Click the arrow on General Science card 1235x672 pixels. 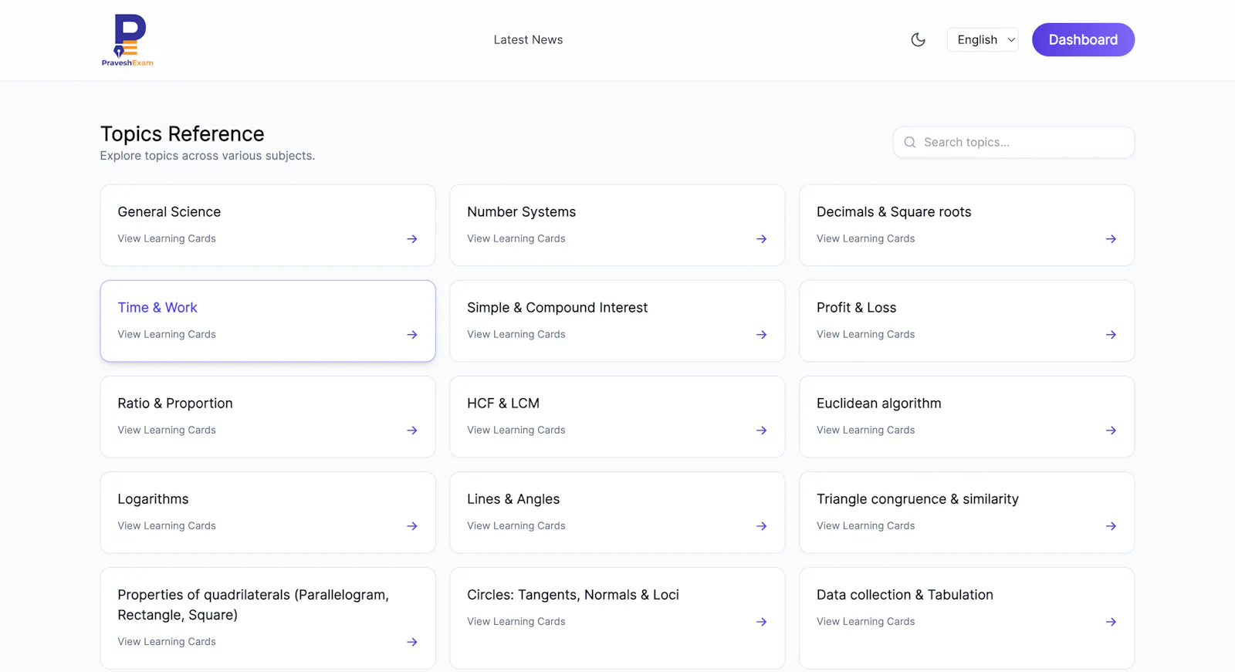point(412,239)
